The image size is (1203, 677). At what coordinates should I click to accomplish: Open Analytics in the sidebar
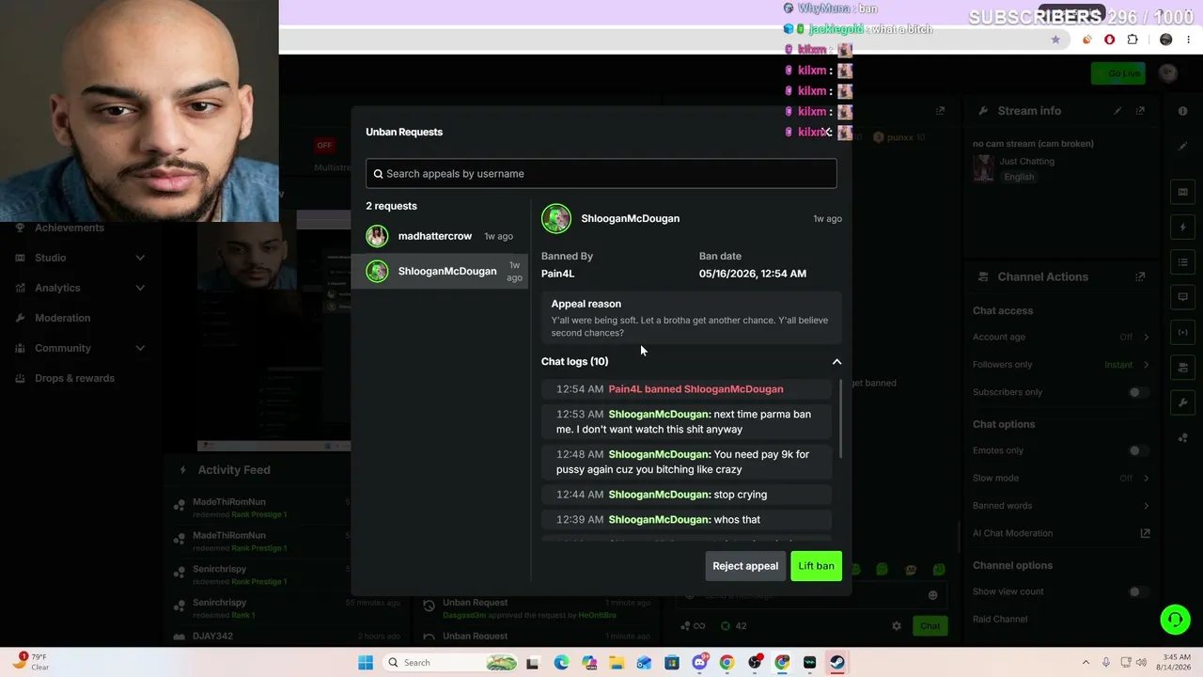[x=57, y=288]
